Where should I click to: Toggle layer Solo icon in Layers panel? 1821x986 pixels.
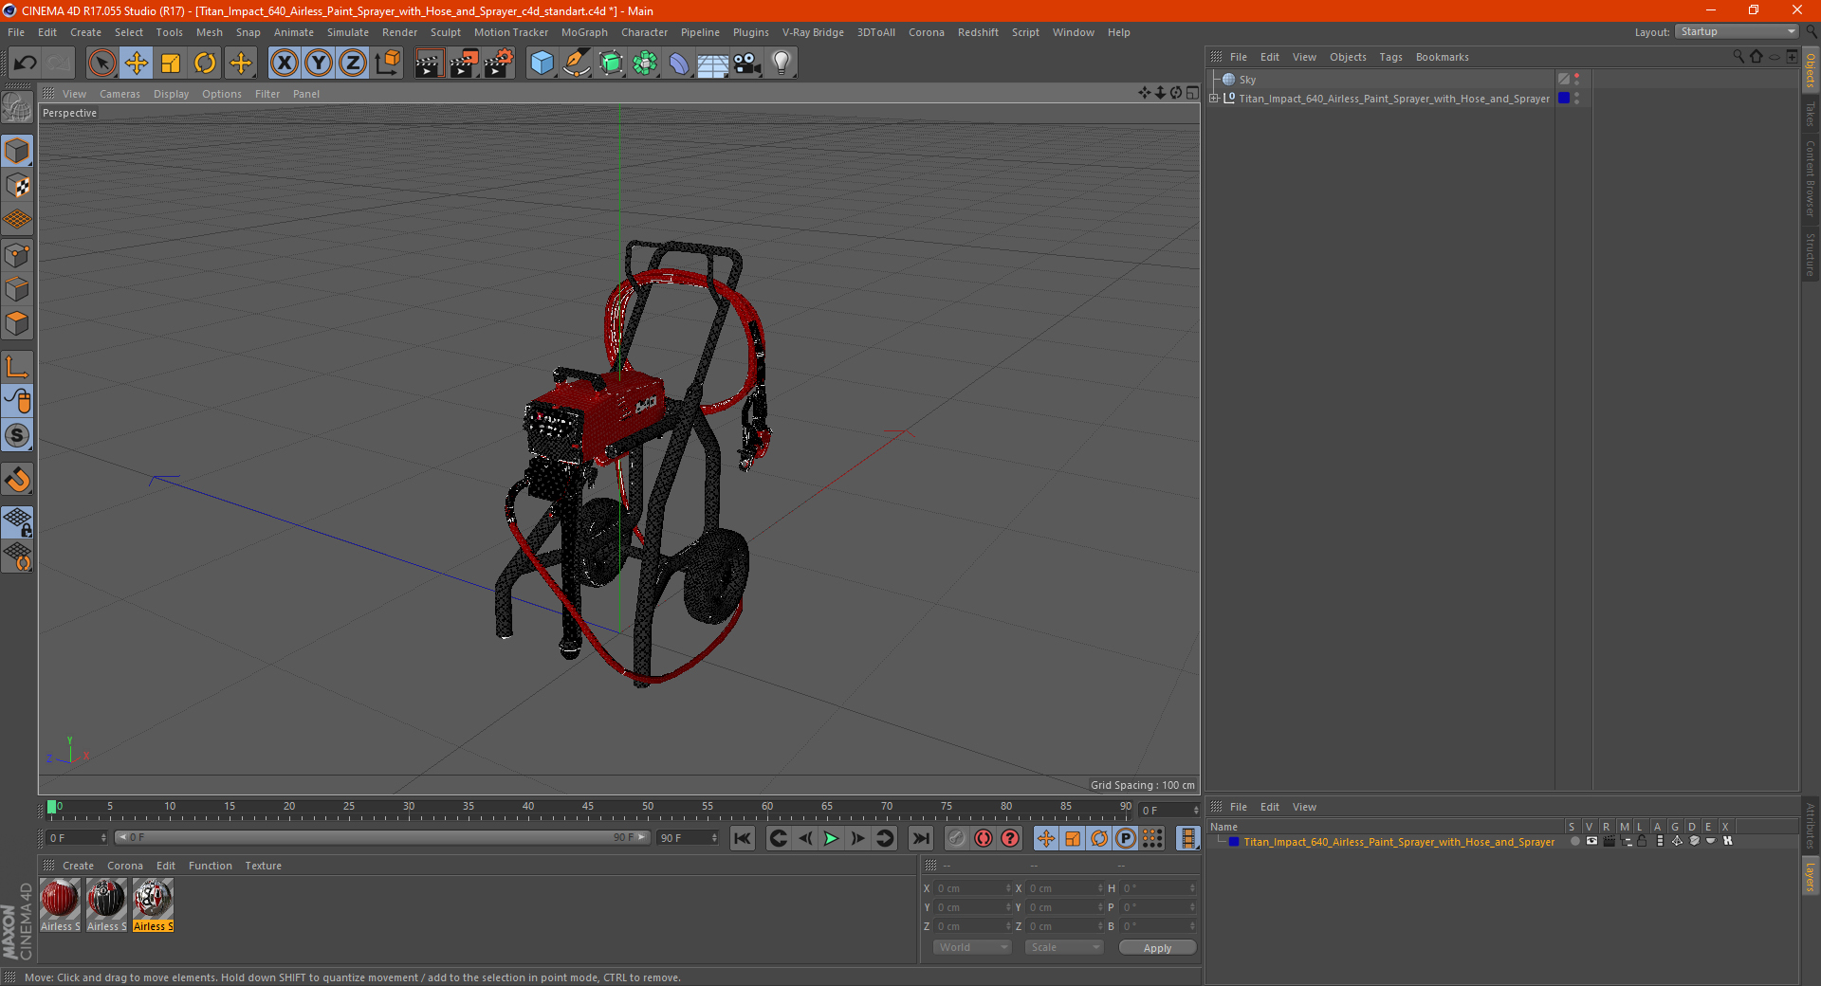pyautogui.click(x=1574, y=842)
